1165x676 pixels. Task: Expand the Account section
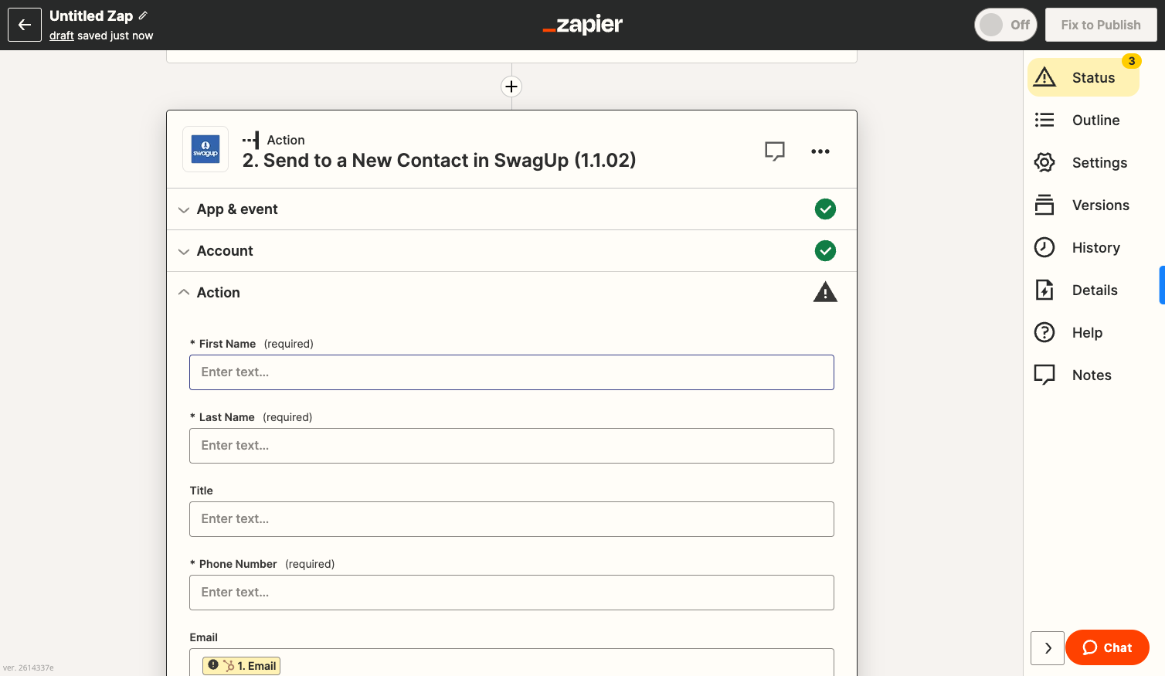tap(511, 251)
